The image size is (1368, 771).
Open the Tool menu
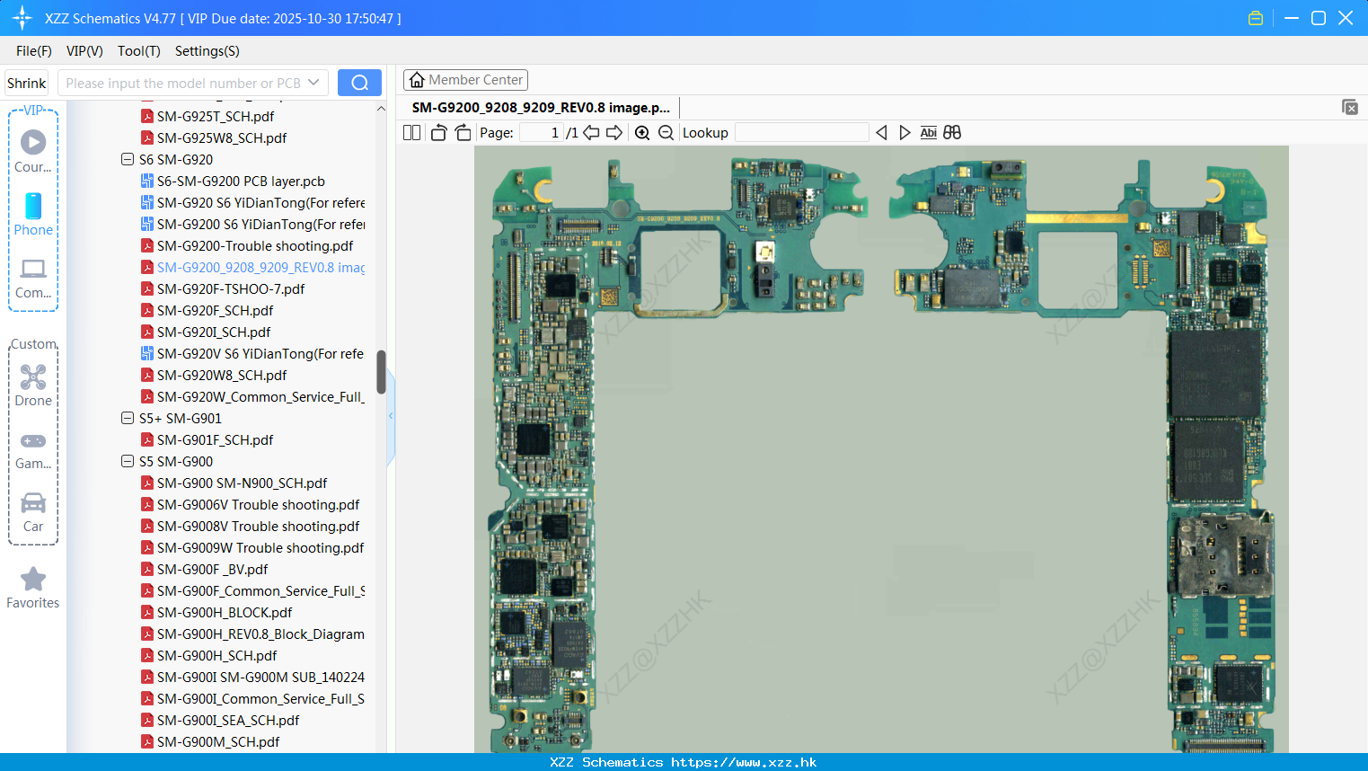(x=138, y=51)
